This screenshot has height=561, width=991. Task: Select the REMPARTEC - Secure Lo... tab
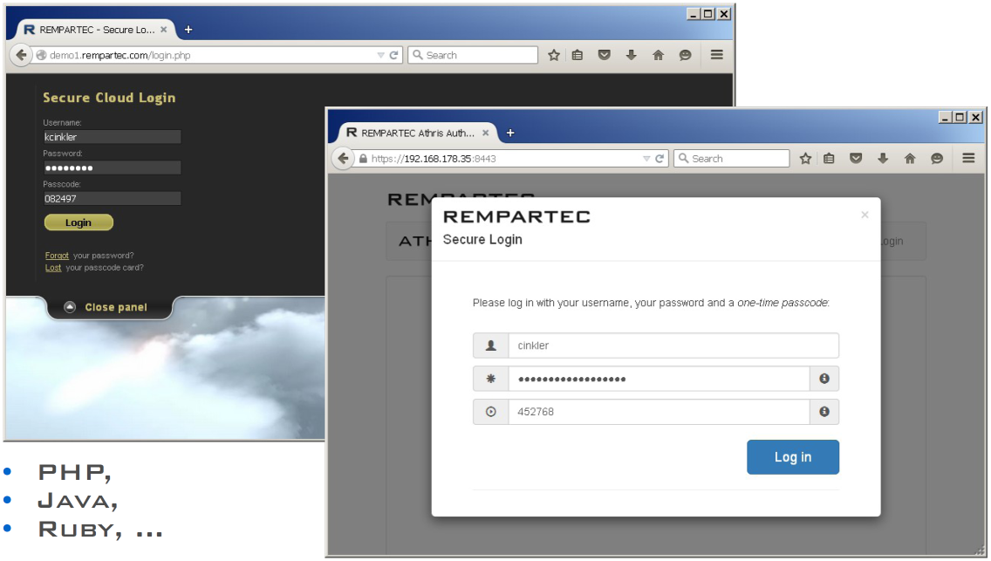coord(95,30)
